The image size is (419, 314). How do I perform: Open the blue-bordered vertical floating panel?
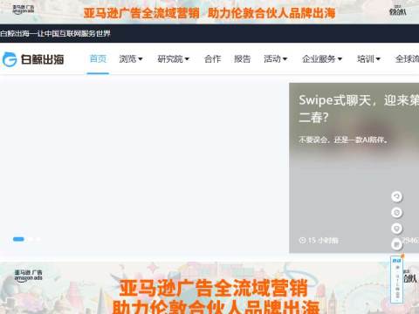(x=397, y=279)
